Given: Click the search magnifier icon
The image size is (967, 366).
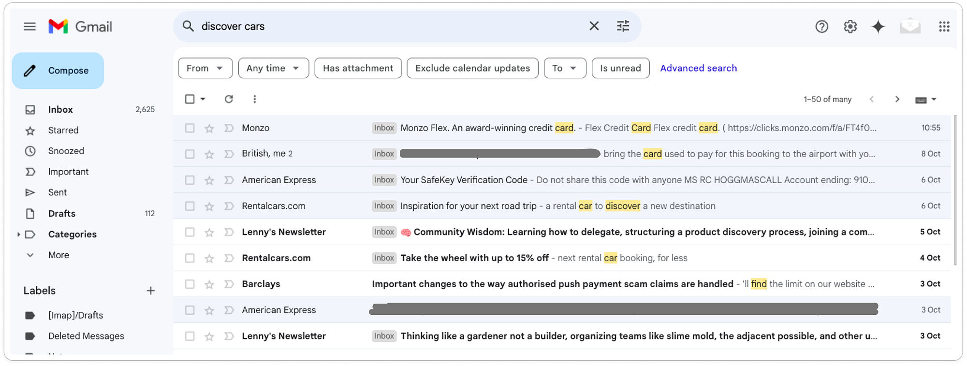Looking at the screenshot, I should tap(188, 26).
